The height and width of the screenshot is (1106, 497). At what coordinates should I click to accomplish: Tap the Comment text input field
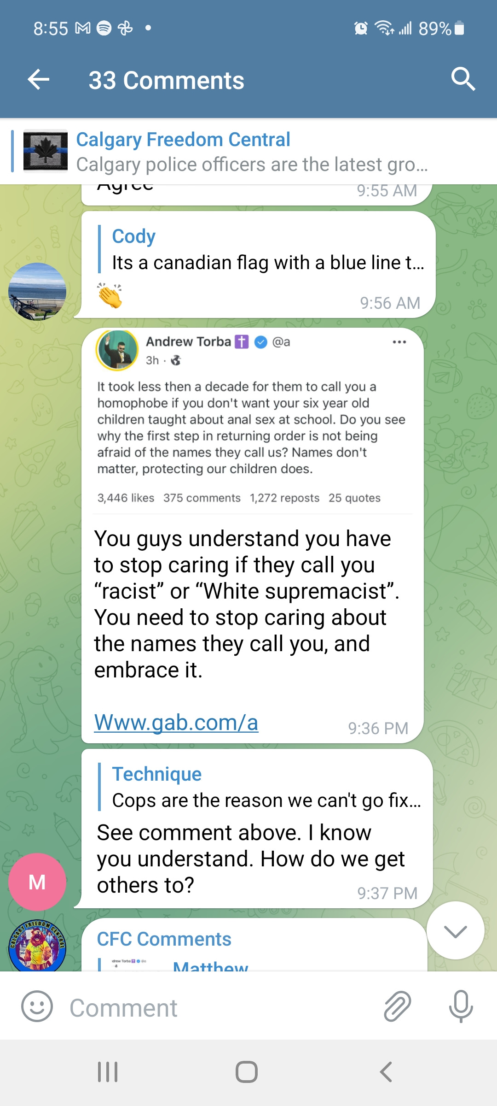(x=221, y=1008)
